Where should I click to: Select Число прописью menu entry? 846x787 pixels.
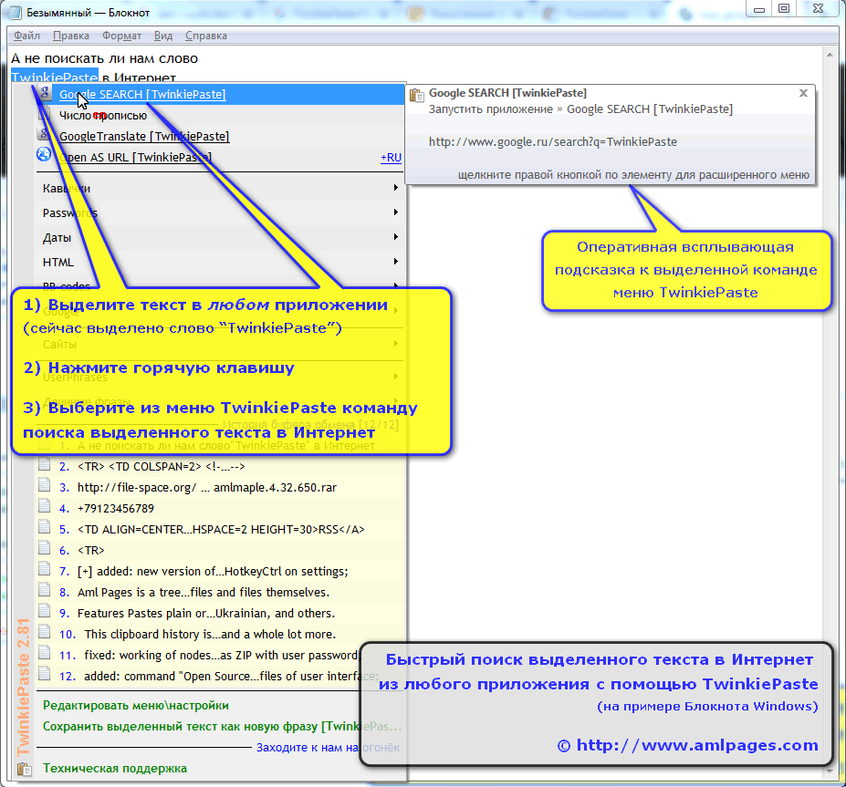[220, 115]
